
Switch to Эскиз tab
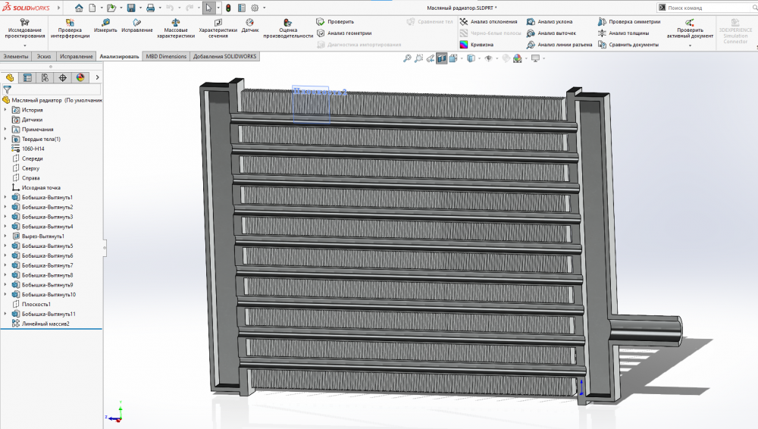[x=44, y=56]
